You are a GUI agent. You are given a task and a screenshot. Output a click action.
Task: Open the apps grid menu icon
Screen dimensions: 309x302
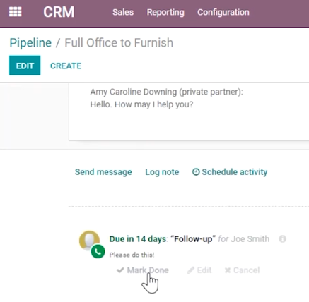coord(16,12)
